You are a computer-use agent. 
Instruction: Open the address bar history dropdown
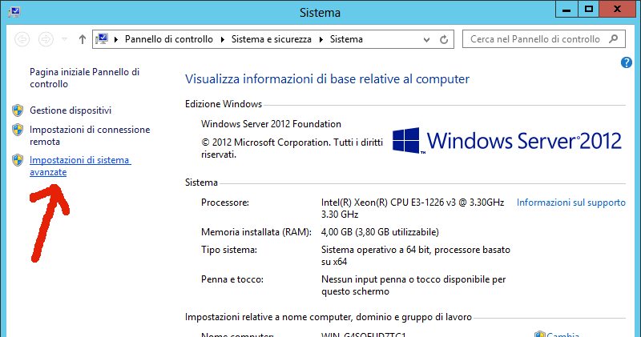tap(426, 39)
